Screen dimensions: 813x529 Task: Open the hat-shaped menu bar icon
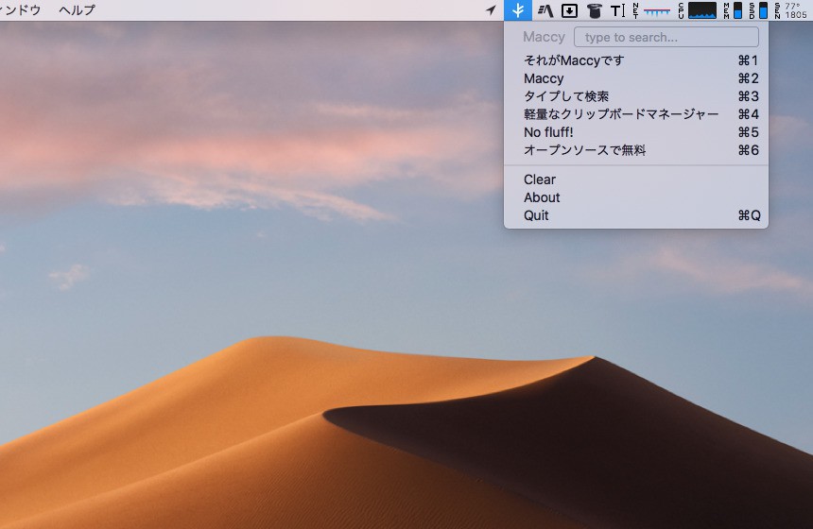(x=595, y=10)
